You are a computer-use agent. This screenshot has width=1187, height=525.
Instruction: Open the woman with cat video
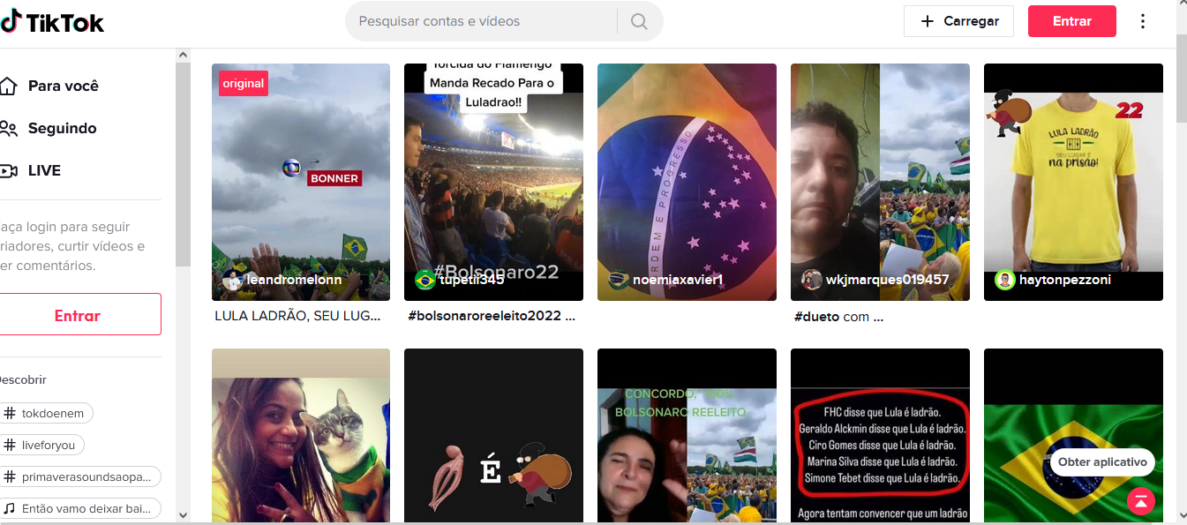pyautogui.click(x=301, y=435)
